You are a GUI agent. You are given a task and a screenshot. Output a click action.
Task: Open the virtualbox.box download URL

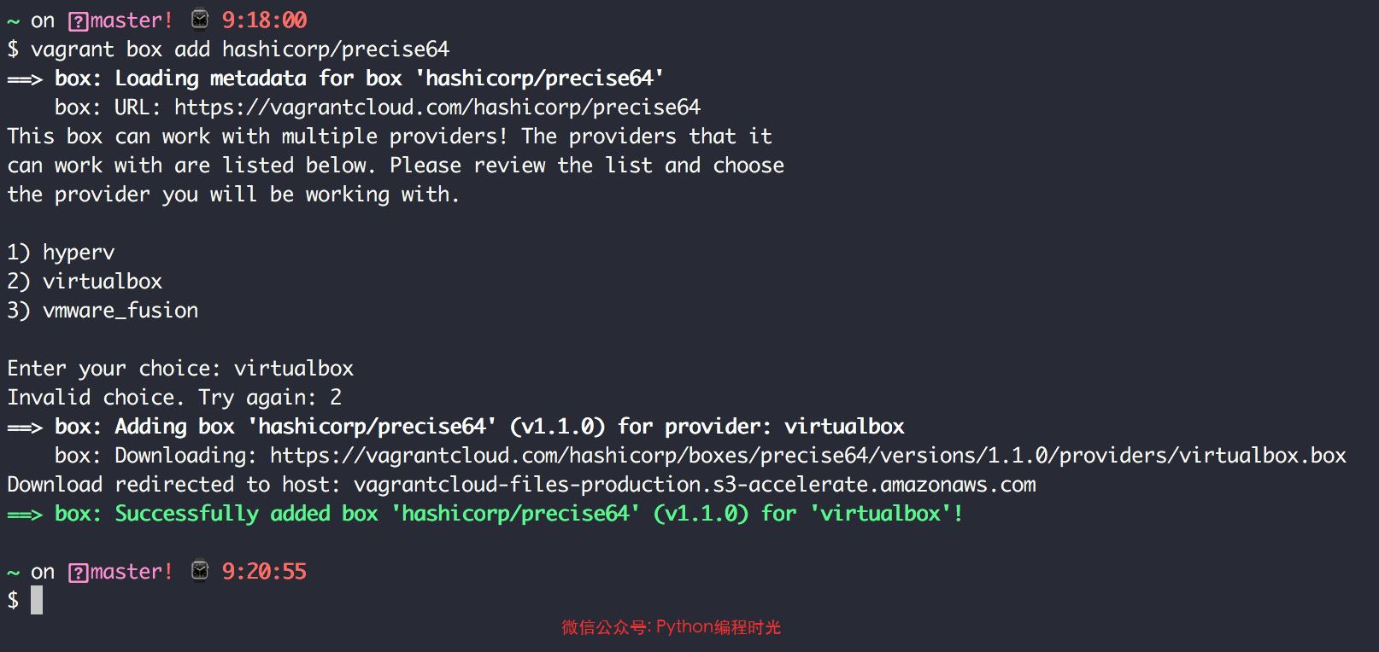(808, 456)
